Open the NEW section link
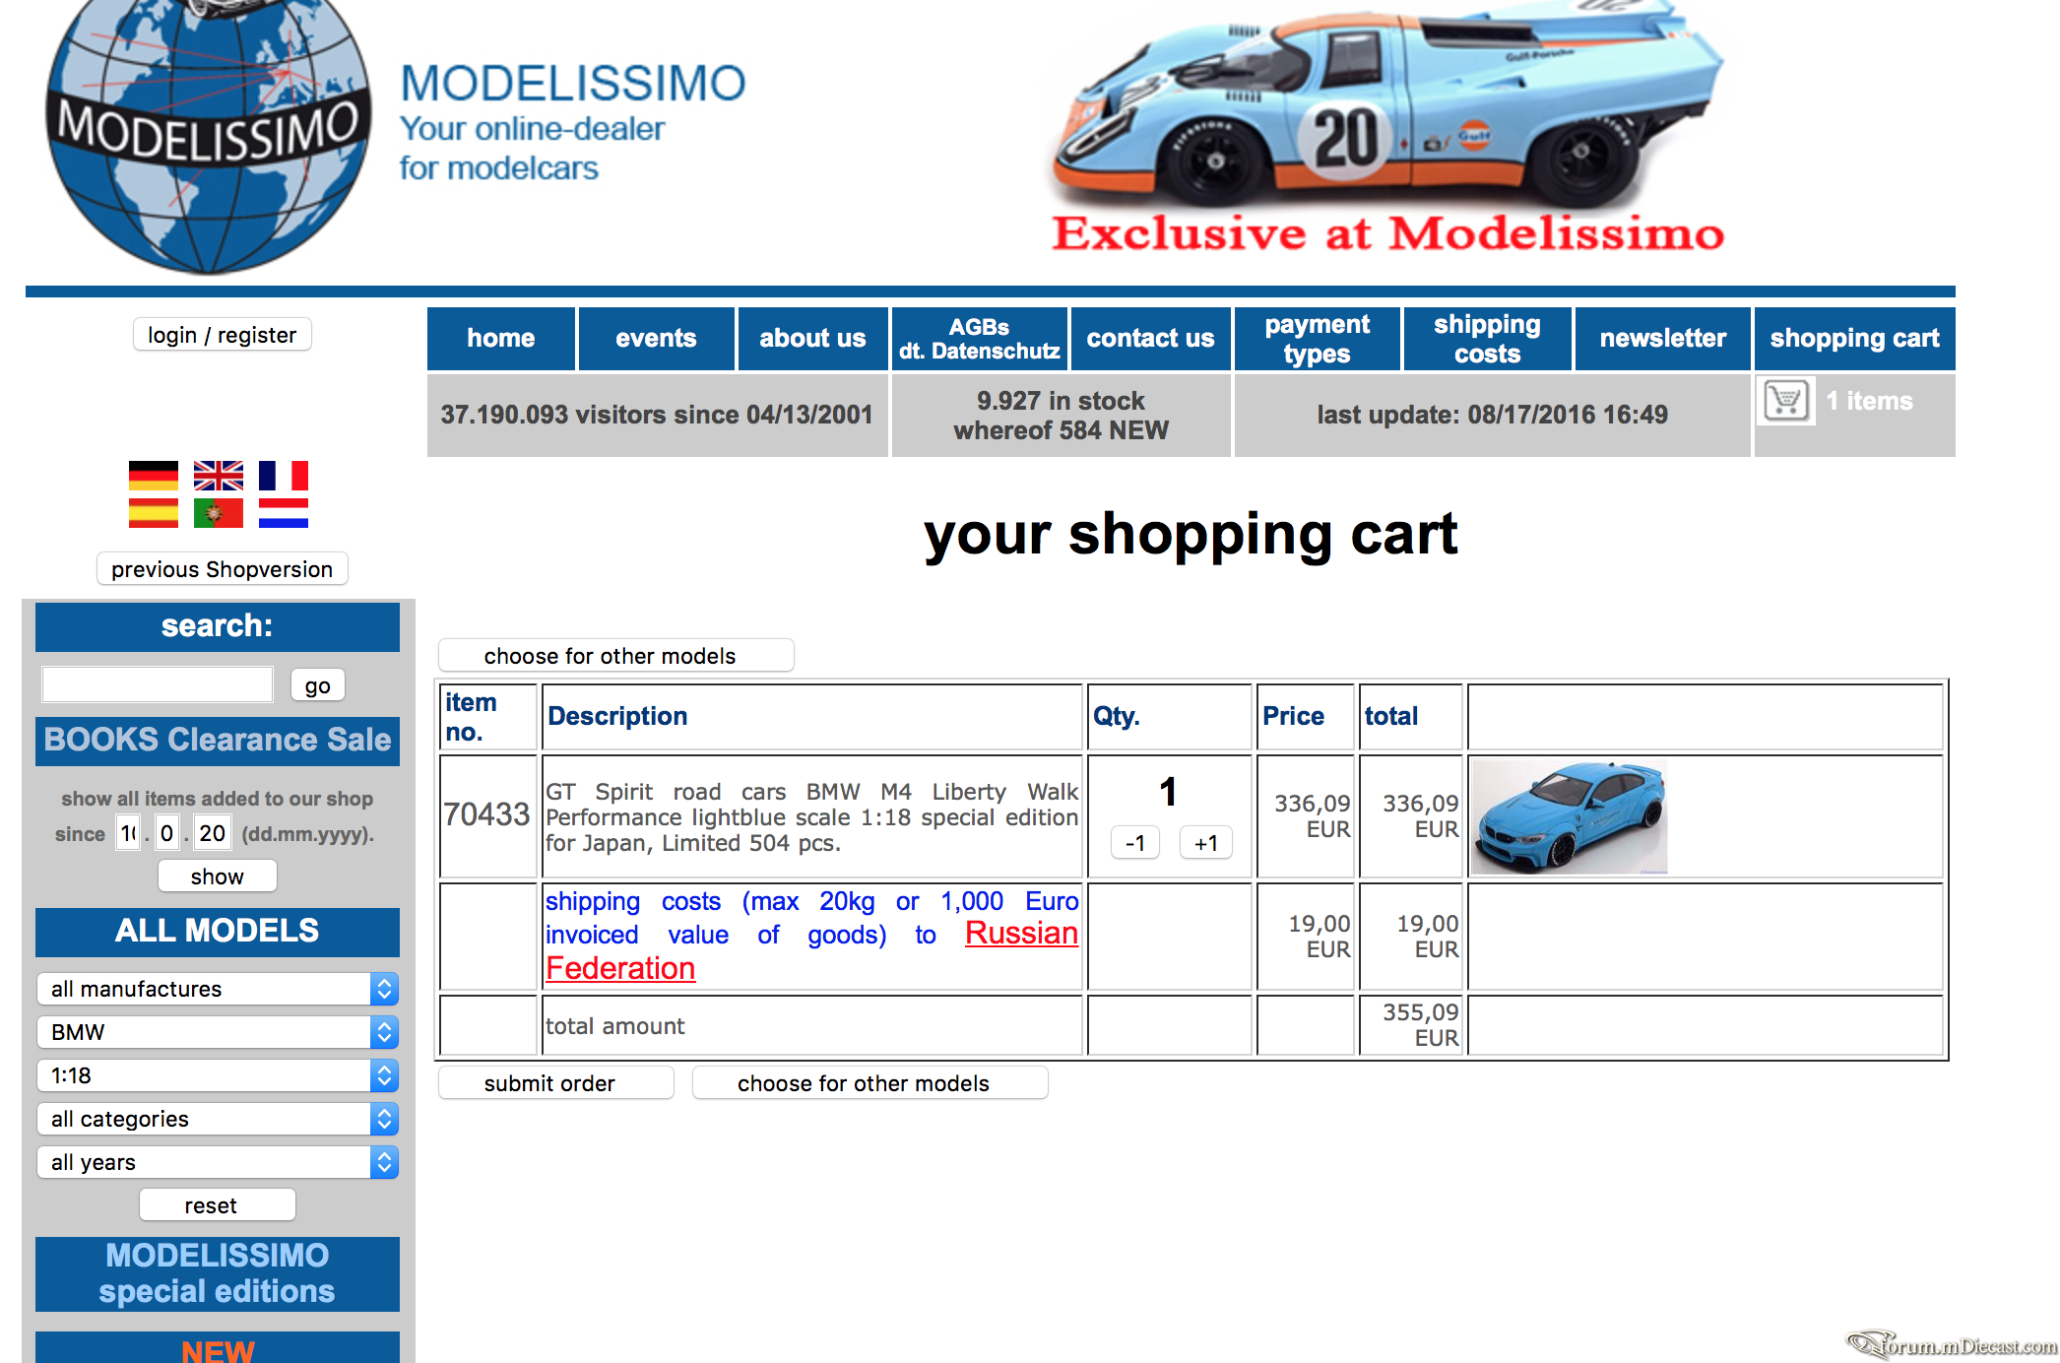Image resolution: width=2060 pixels, height=1363 pixels. (218, 1348)
